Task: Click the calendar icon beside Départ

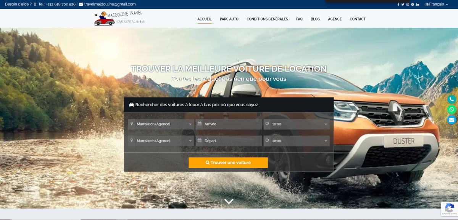Action: click(x=199, y=140)
